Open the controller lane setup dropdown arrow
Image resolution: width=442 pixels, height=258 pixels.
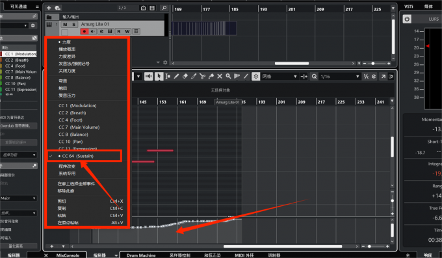[x=63, y=246]
